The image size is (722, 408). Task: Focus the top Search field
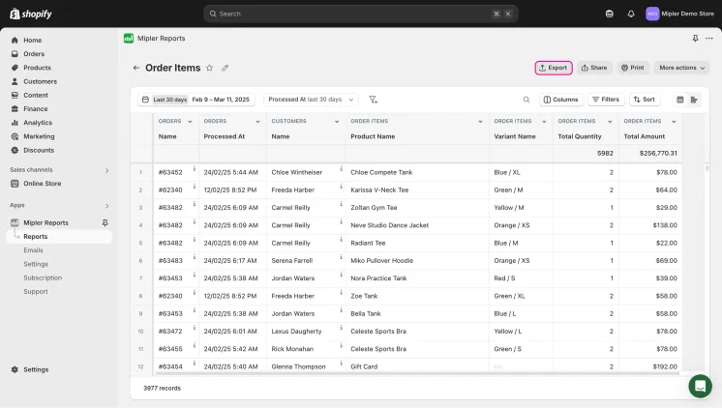point(361,14)
